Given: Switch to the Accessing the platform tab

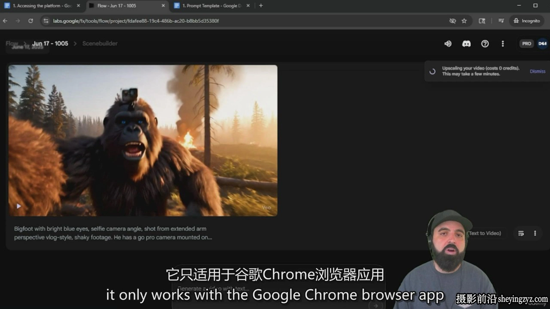Looking at the screenshot, I should point(42,6).
